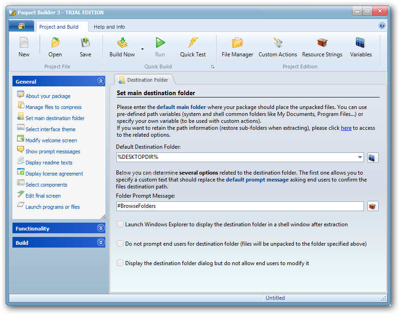Minimize the Paquet Builder window
The width and height of the screenshot is (400, 315).
[x=357, y=11]
